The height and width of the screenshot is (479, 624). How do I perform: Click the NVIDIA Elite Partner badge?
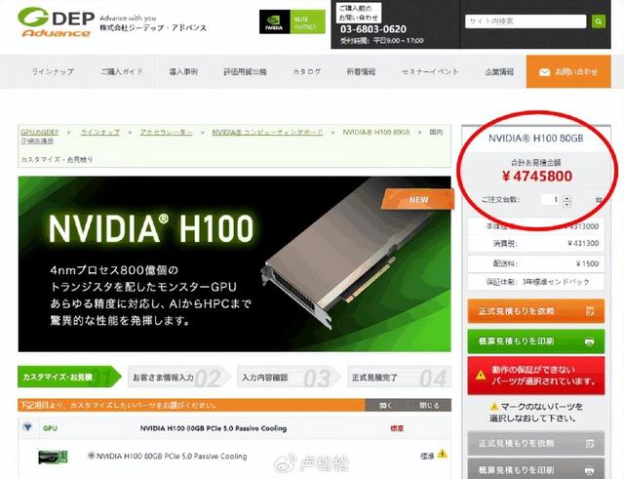pos(292,21)
